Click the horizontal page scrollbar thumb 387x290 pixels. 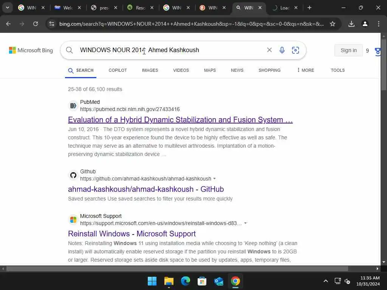(177, 268)
